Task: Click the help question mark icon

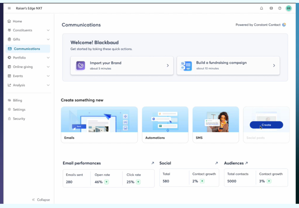Action: [x=280, y=8]
